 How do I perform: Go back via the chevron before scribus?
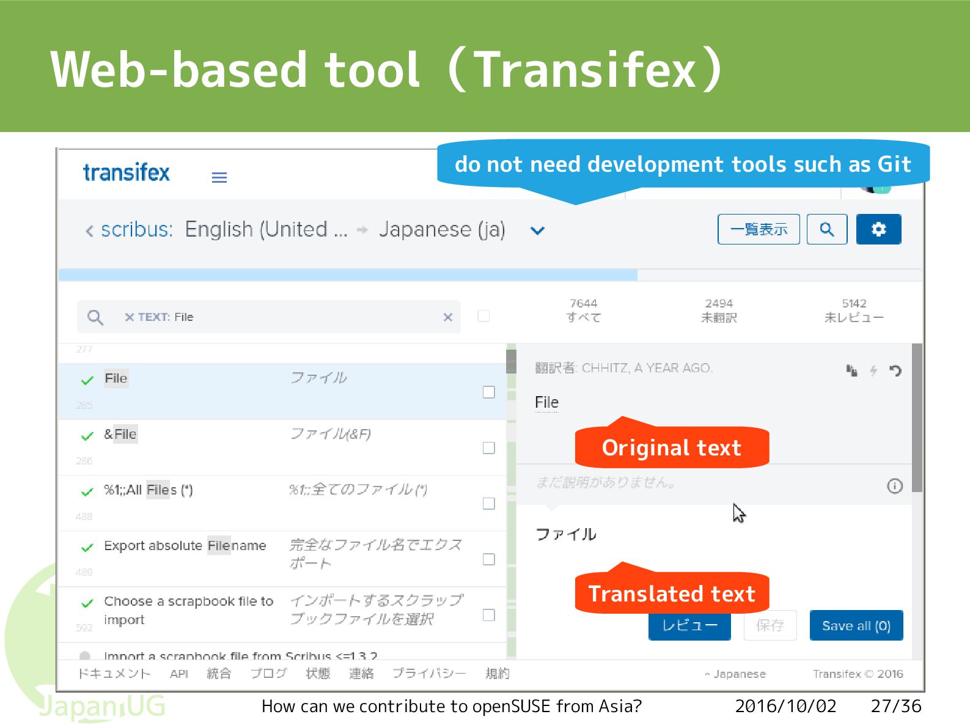[x=90, y=230]
